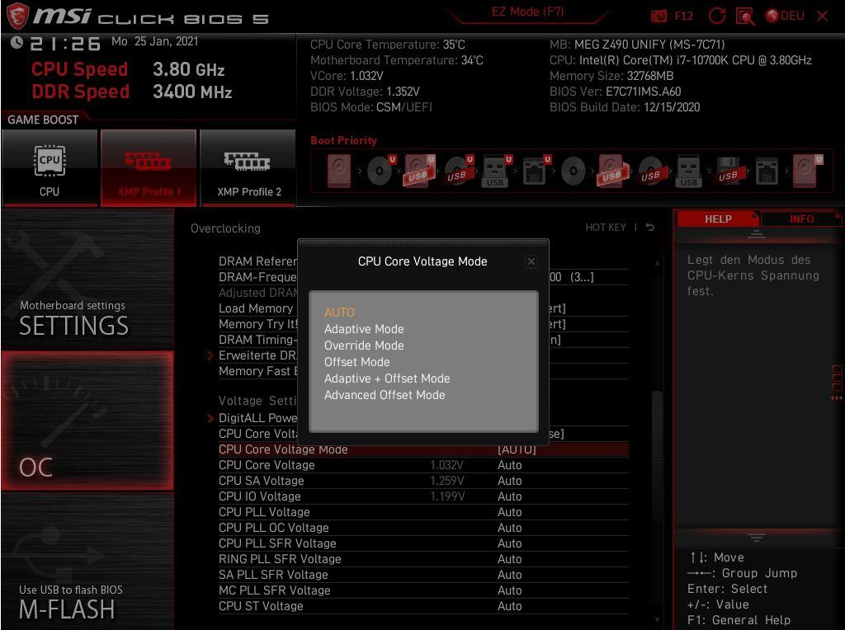
Task: Click the CPU PLL OC Voltage Auto value
Action: click(x=510, y=528)
